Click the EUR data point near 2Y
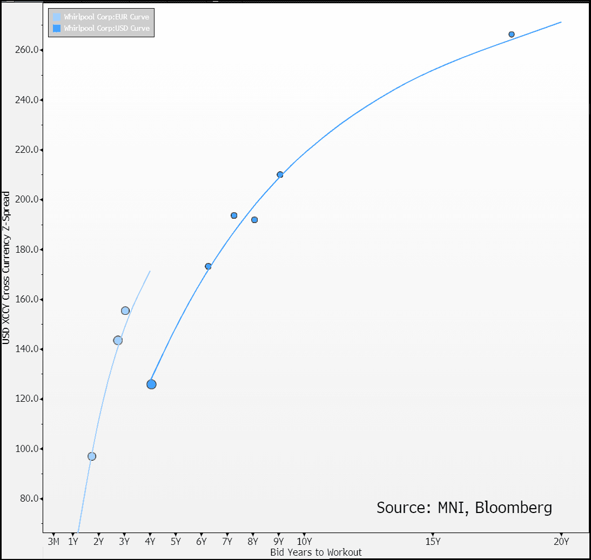 (91, 456)
